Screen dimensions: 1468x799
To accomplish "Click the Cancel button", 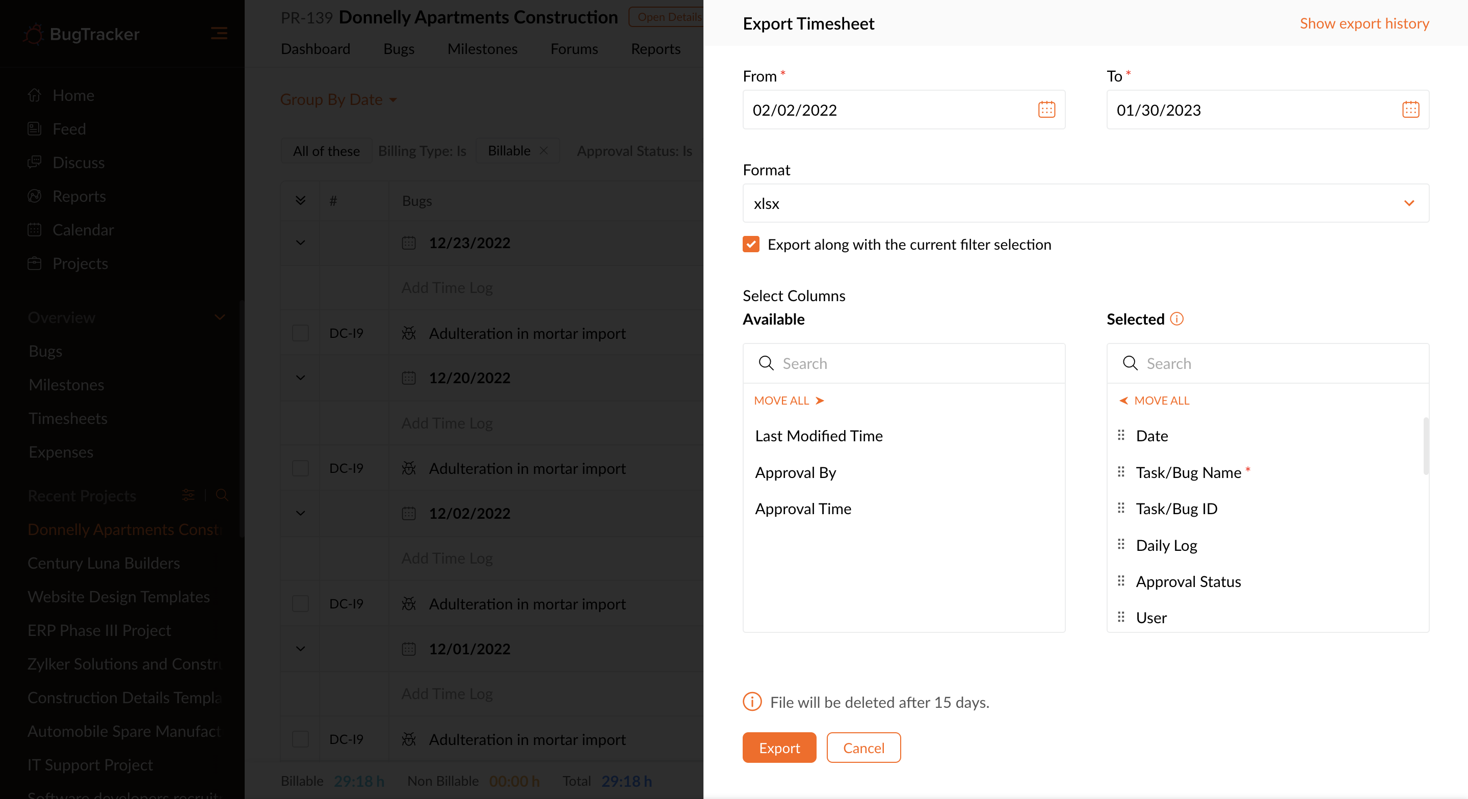I will [x=863, y=747].
